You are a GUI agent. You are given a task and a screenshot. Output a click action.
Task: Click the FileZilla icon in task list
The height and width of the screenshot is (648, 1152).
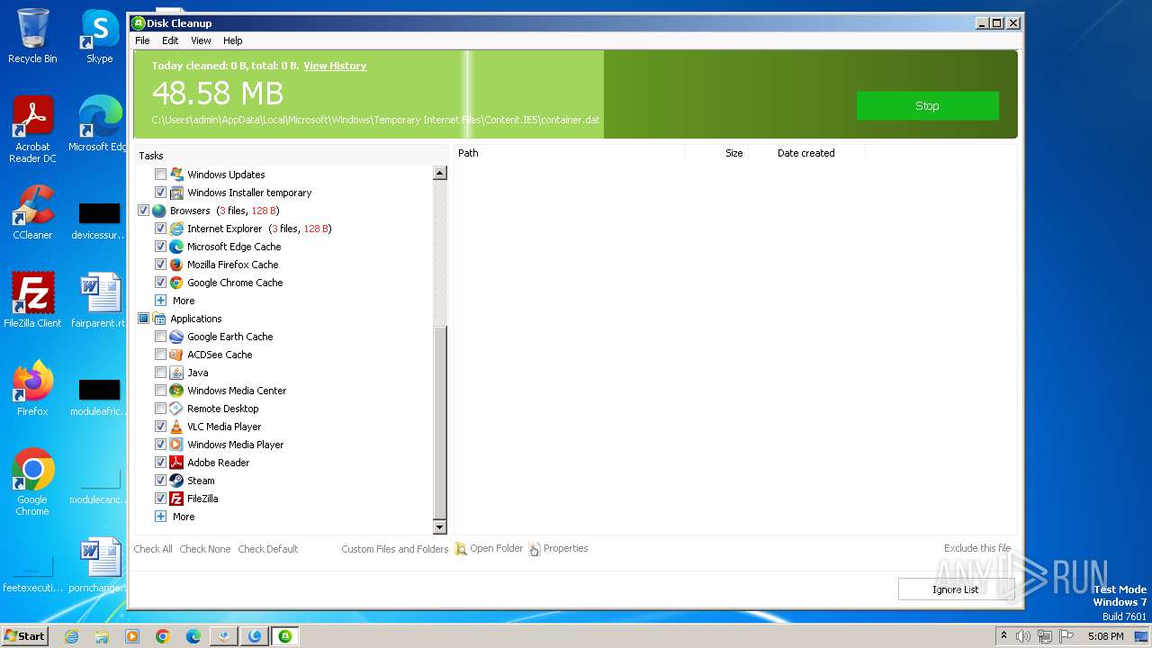pyautogui.click(x=176, y=499)
